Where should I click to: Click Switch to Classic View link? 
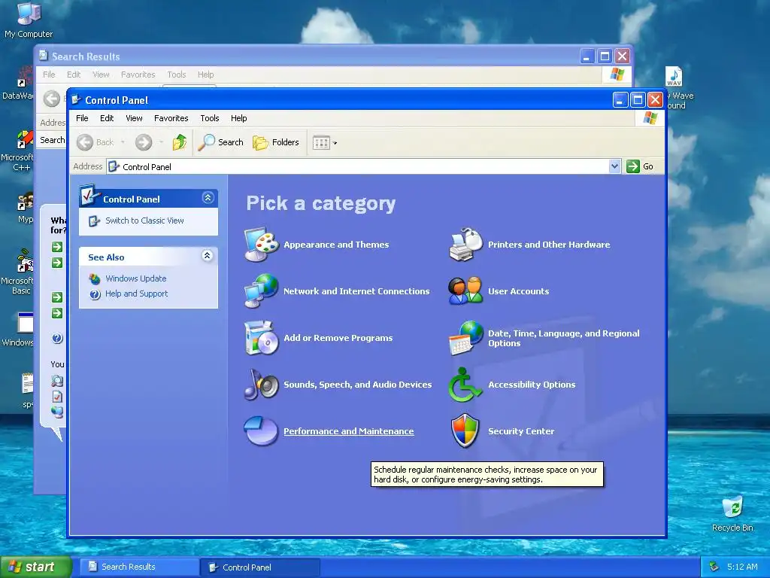(x=144, y=221)
